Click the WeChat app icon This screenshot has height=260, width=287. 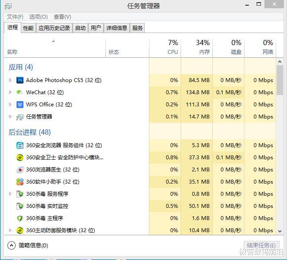[20, 92]
